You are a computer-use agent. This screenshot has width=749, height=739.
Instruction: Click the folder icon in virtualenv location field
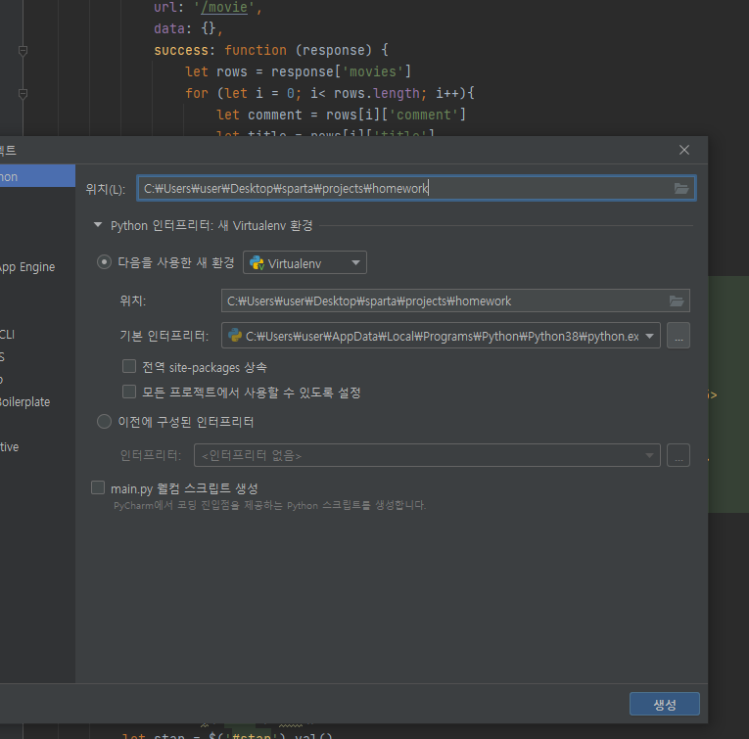pos(676,301)
